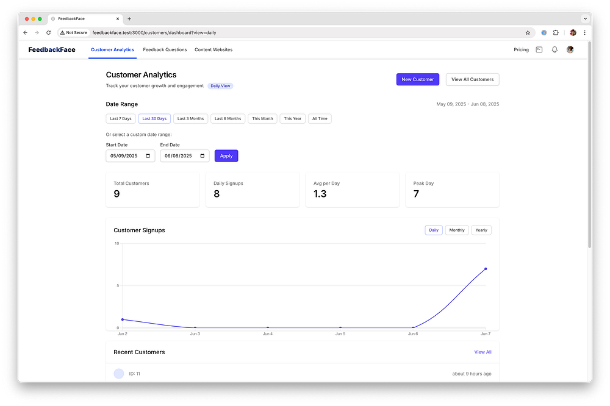This screenshot has height=406, width=610.
Task: Click the browser forward arrow
Action: pyautogui.click(x=37, y=33)
